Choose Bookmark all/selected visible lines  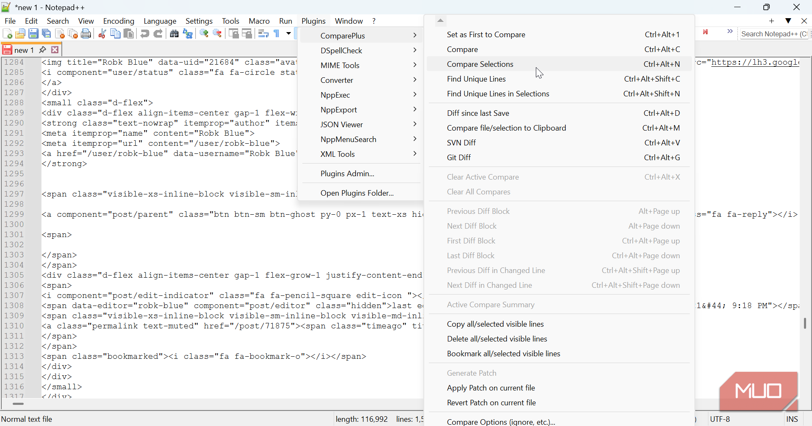coord(560,354)
